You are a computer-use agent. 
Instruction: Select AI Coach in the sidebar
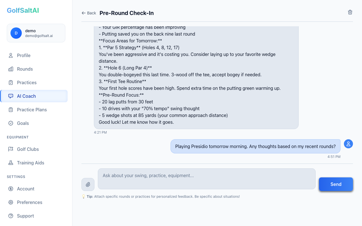pos(26,96)
